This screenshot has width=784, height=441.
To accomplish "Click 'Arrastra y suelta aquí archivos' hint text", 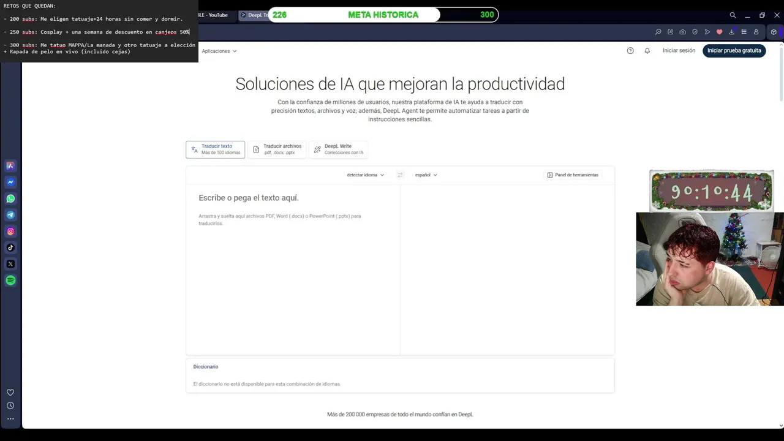I will 279,220.
